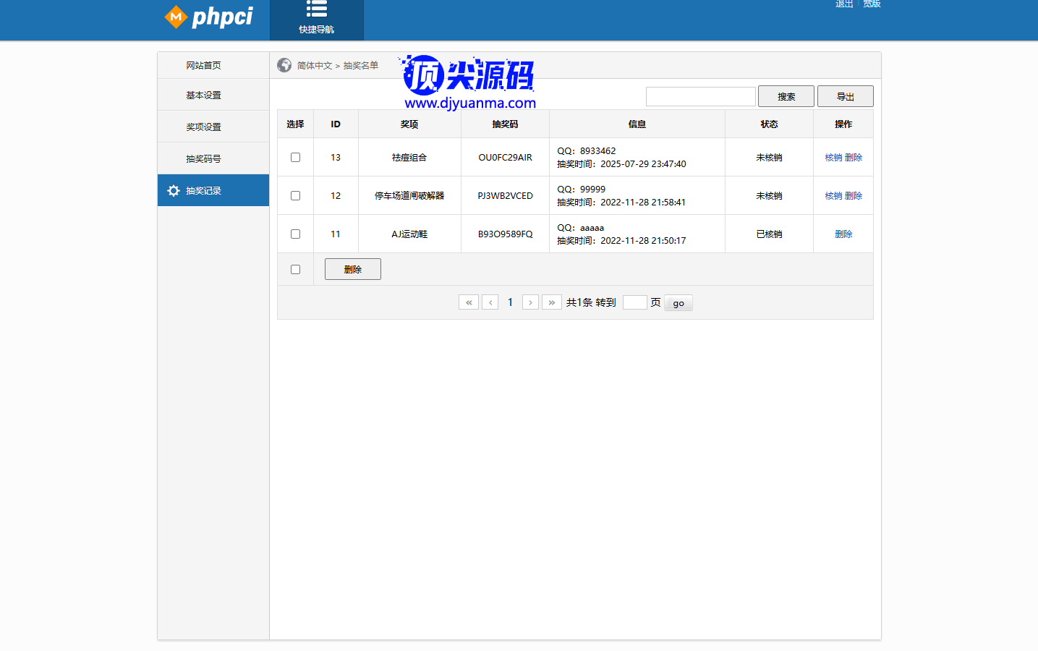Screen dimensions: 1038x651
Task: Click 核销 link for record 13
Action: (833, 158)
